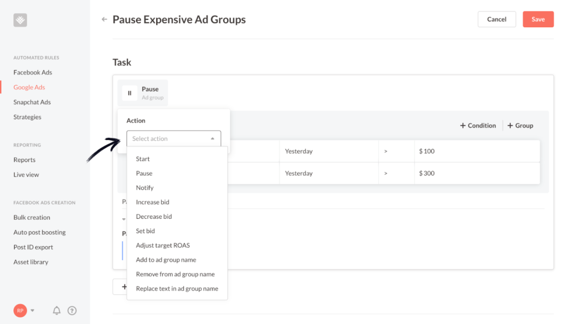The image size is (567, 324).
Task: Open Facebook Ads automated rules
Action: (33, 73)
